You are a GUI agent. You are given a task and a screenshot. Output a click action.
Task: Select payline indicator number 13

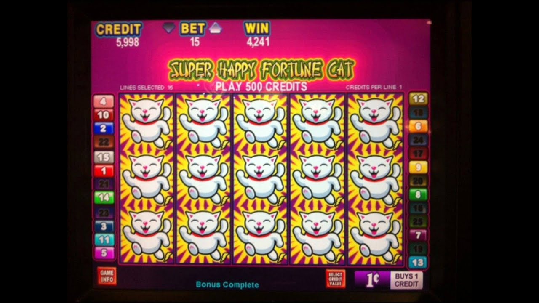(x=418, y=263)
